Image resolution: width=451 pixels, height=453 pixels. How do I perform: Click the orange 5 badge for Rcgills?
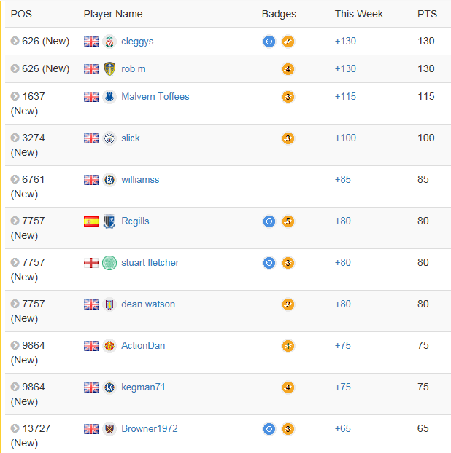click(x=288, y=221)
